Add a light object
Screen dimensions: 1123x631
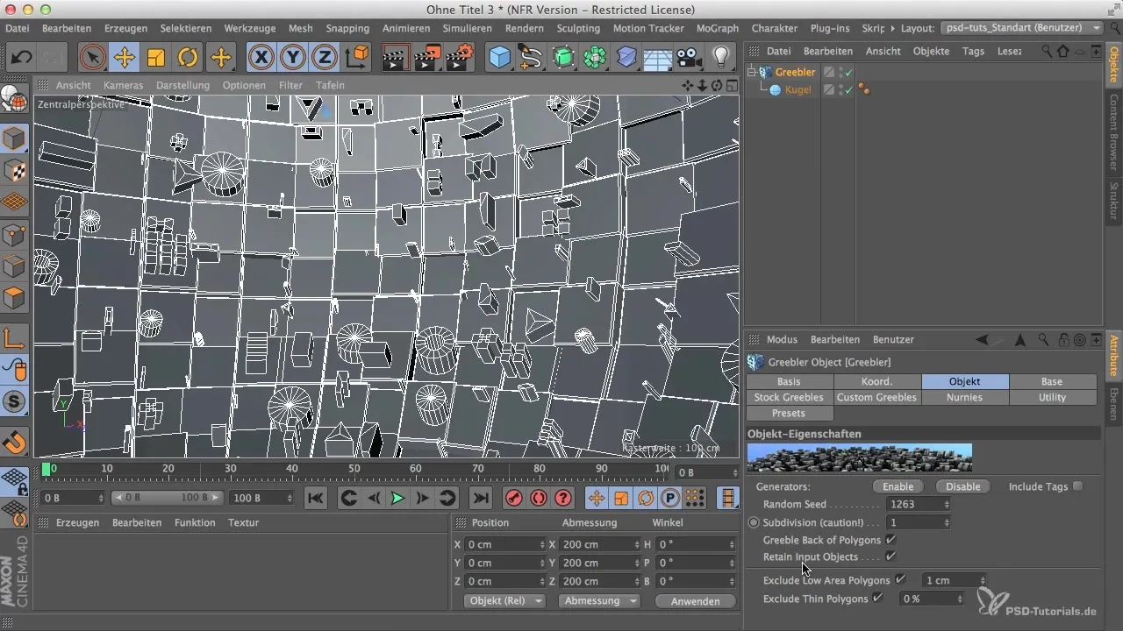tap(721, 58)
